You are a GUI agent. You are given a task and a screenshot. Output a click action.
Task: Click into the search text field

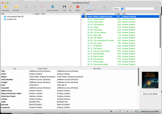(139, 9)
